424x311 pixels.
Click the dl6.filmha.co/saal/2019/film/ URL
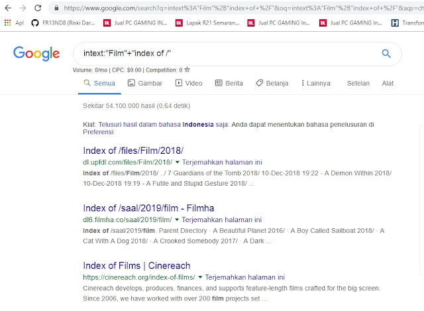127,219
